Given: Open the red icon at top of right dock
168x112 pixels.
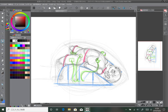Looking at the screenshot, I should 165,11.
